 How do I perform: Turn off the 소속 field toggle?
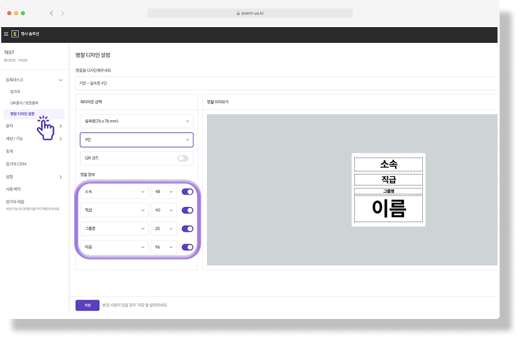point(187,192)
